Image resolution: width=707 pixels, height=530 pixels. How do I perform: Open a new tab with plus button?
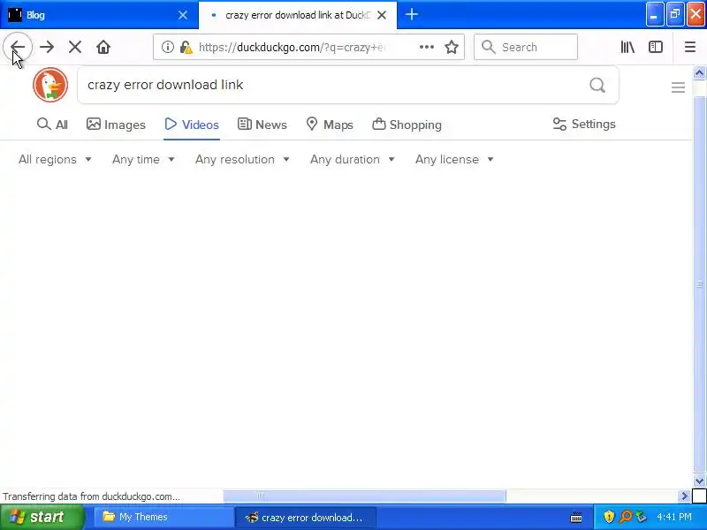click(x=411, y=14)
